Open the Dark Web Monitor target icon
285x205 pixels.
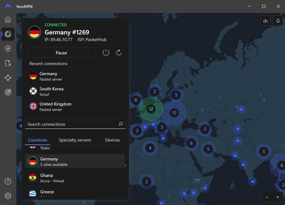point(8,92)
